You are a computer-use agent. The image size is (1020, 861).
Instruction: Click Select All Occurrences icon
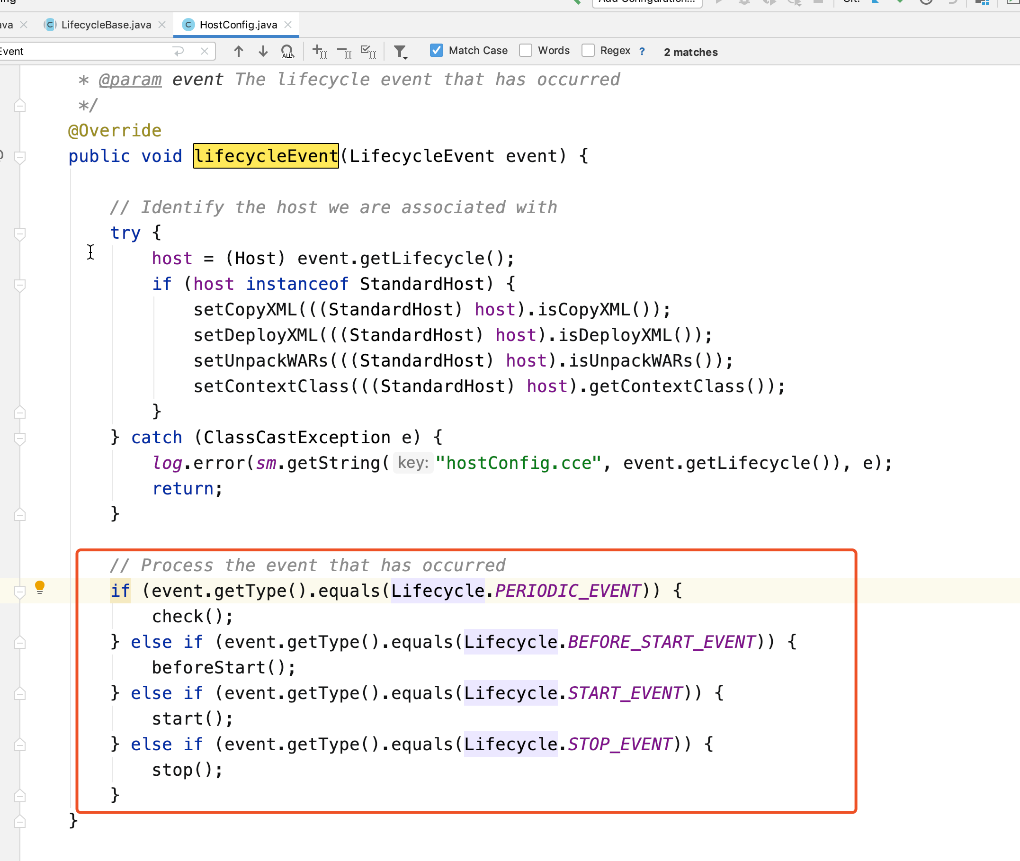[x=368, y=51]
